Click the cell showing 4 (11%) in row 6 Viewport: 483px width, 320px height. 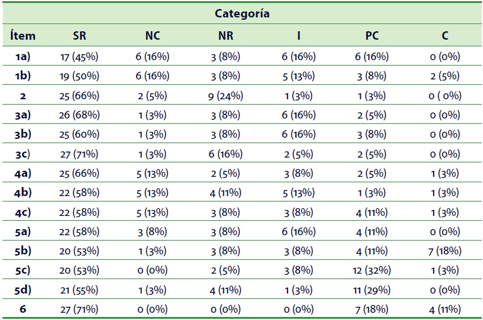click(x=445, y=309)
